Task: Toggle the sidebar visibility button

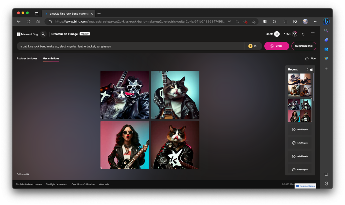Action: click(326, 174)
